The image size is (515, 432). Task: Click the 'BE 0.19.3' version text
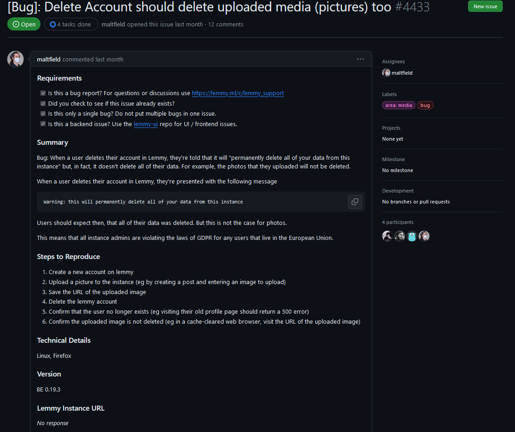49,390
